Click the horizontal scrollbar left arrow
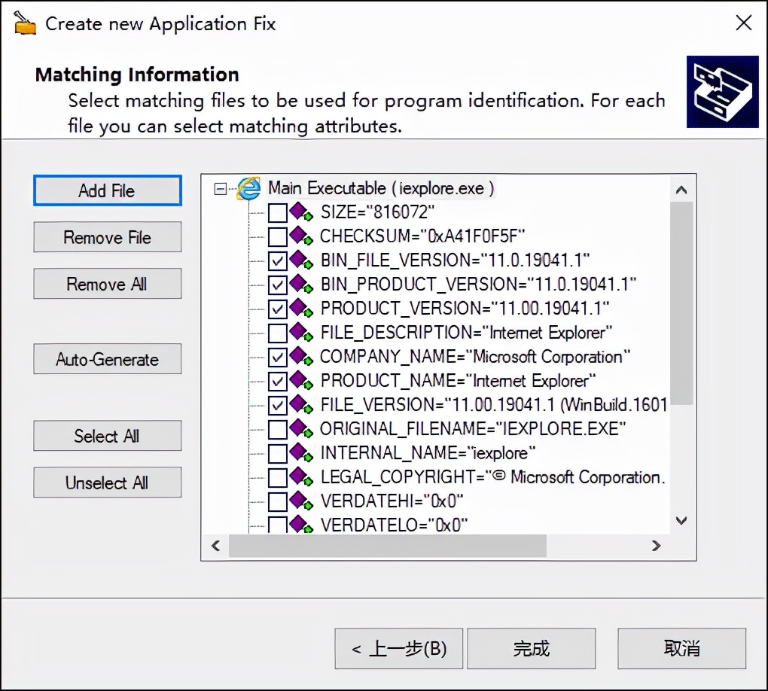The image size is (768, 691). coord(216,546)
